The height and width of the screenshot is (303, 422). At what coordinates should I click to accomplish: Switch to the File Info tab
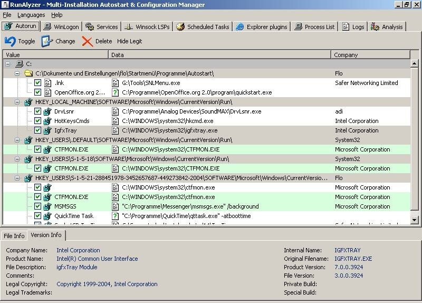[14, 235]
